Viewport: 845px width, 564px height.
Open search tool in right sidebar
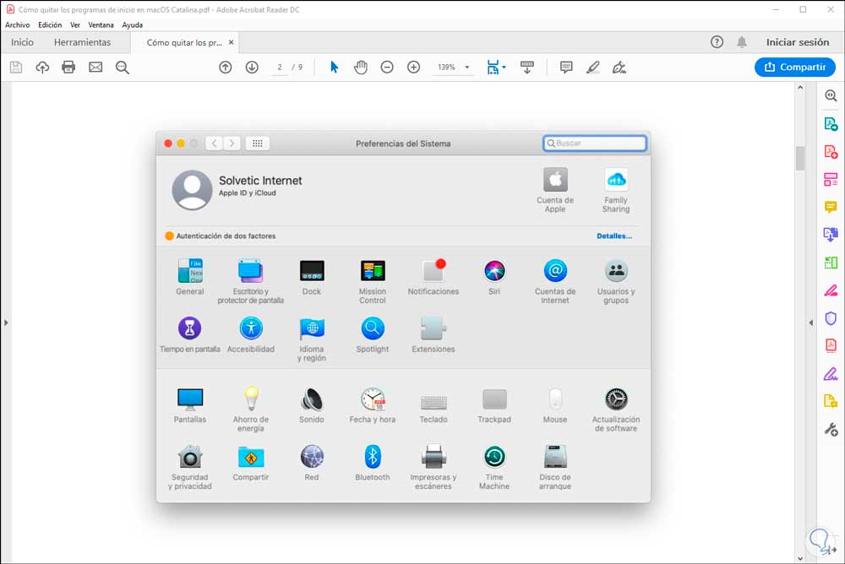(831, 96)
